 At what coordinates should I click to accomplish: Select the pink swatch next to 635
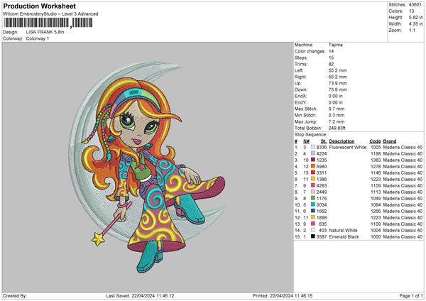[313, 224]
